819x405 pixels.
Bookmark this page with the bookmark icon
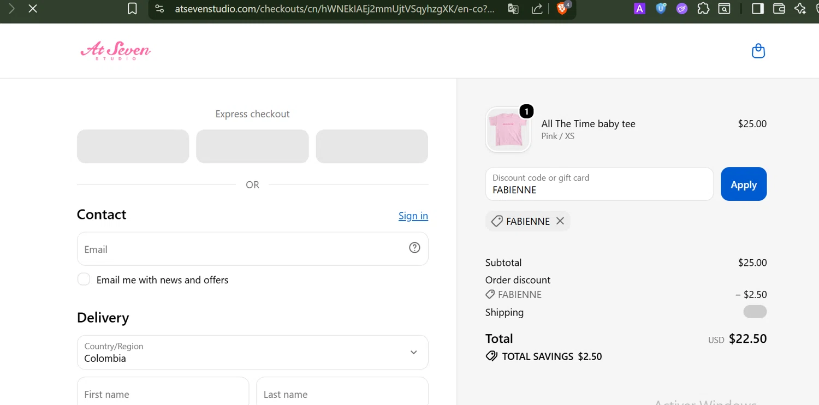click(132, 9)
